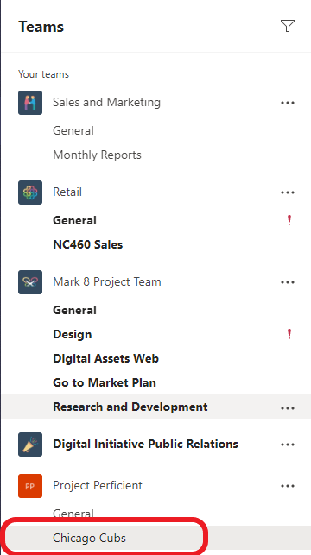Select the Digital Initiative Public Relations megaphone avatar
Image resolution: width=311 pixels, height=555 pixels.
pyautogui.click(x=30, y=445)
